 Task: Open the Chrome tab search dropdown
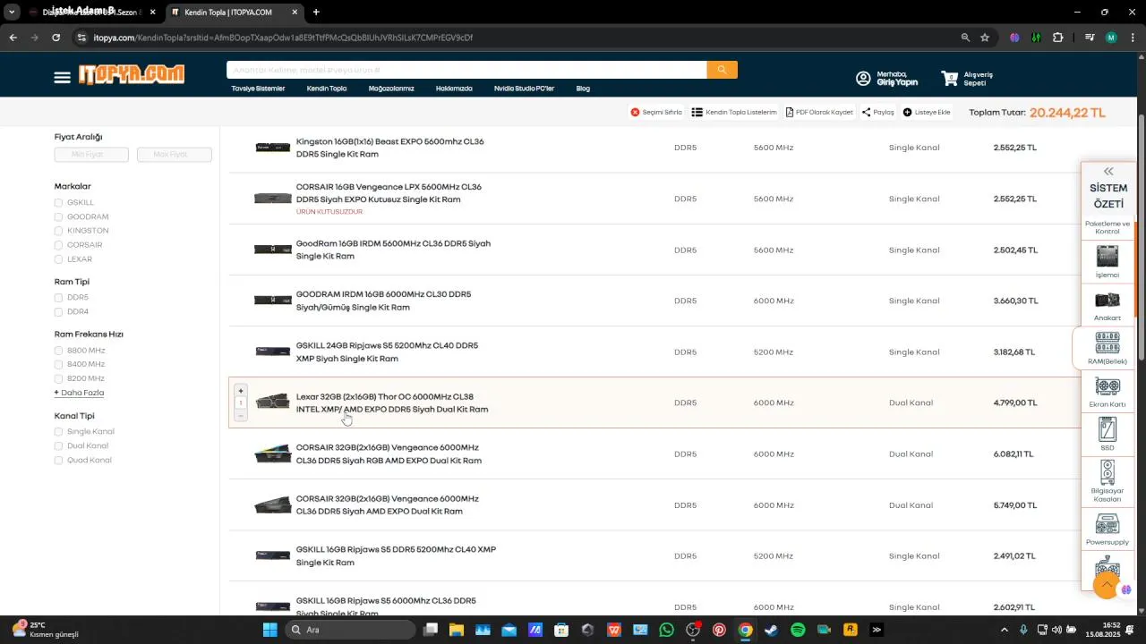click(x=11, y=13)
